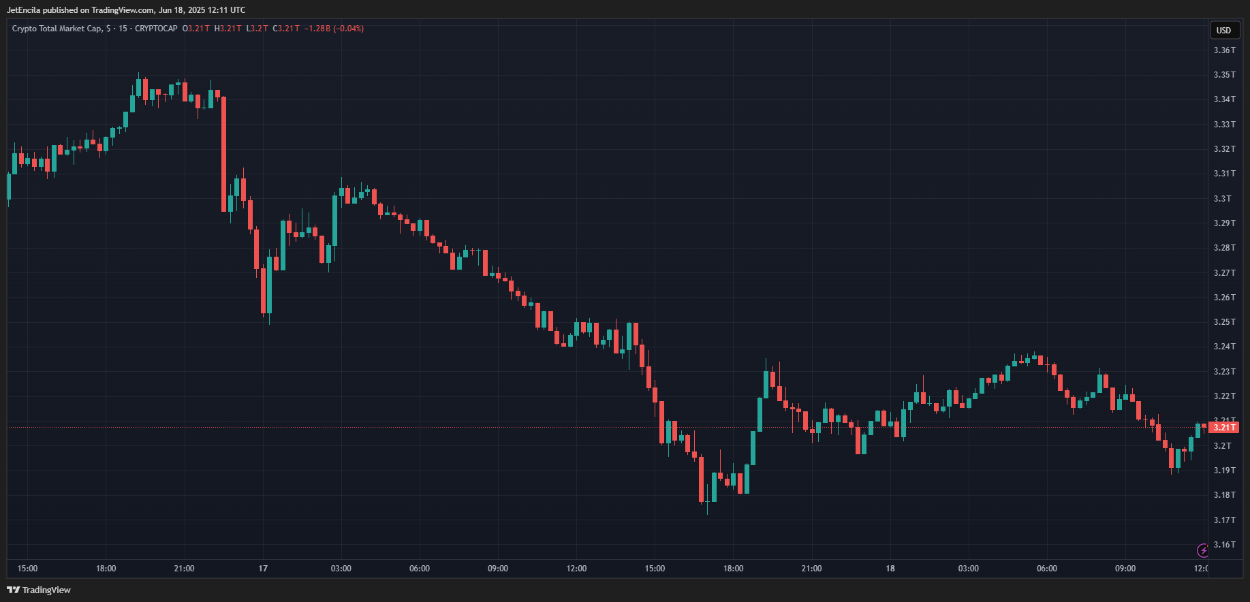
Task: Click the Crypto Total Market Cap title
Action: (x=57, y=29)
